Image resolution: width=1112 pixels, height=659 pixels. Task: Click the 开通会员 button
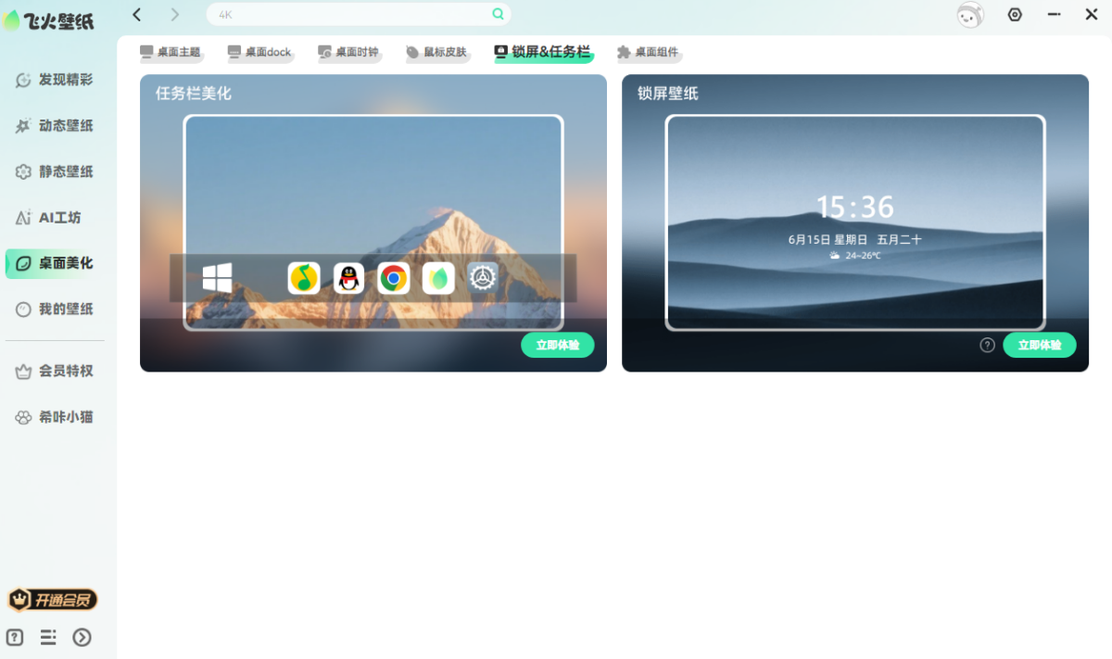point(53,600)
